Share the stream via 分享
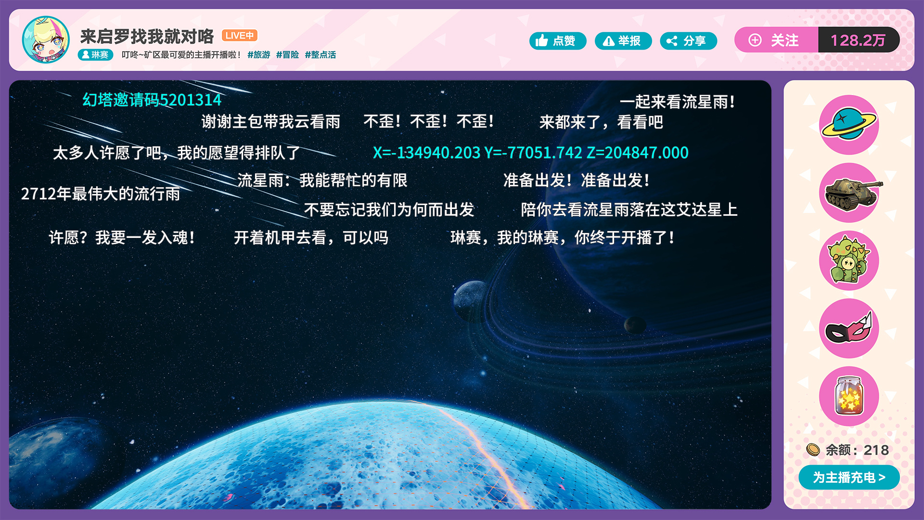Image resolution: width=924 pixels, height=520 pixels. (x=689, y=41)
